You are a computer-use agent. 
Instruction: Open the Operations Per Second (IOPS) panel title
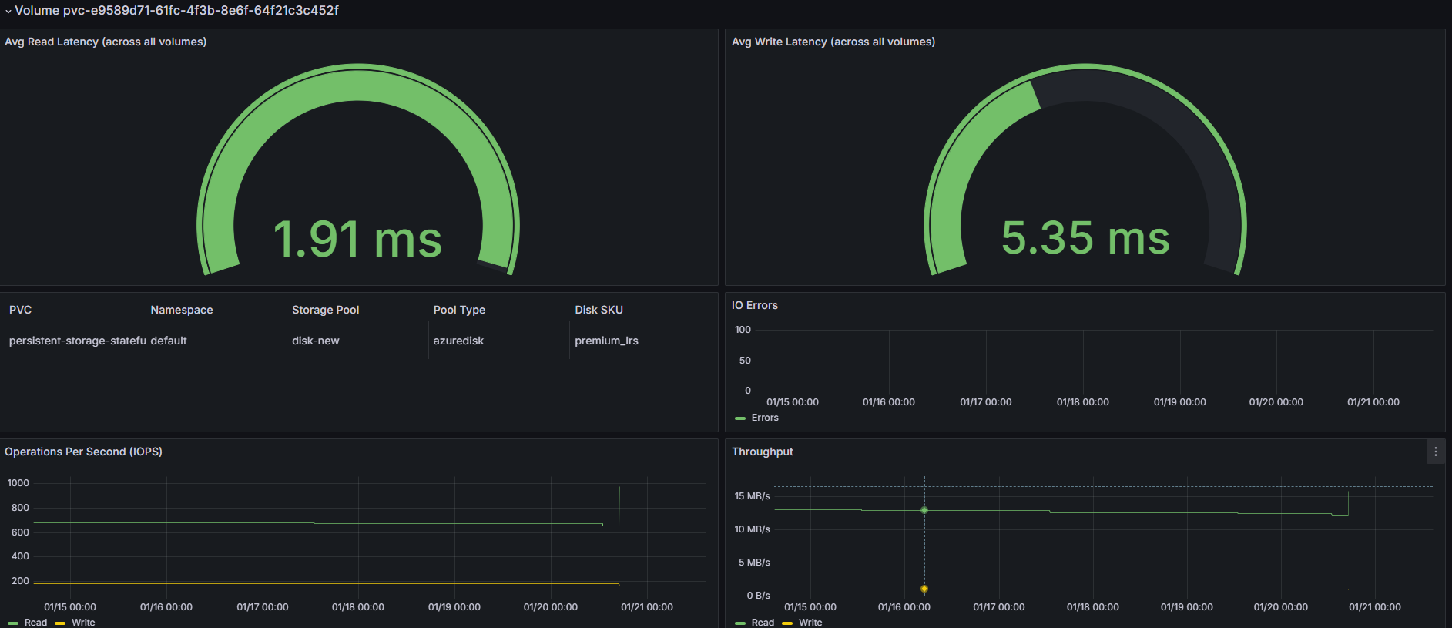pos(83,452)
